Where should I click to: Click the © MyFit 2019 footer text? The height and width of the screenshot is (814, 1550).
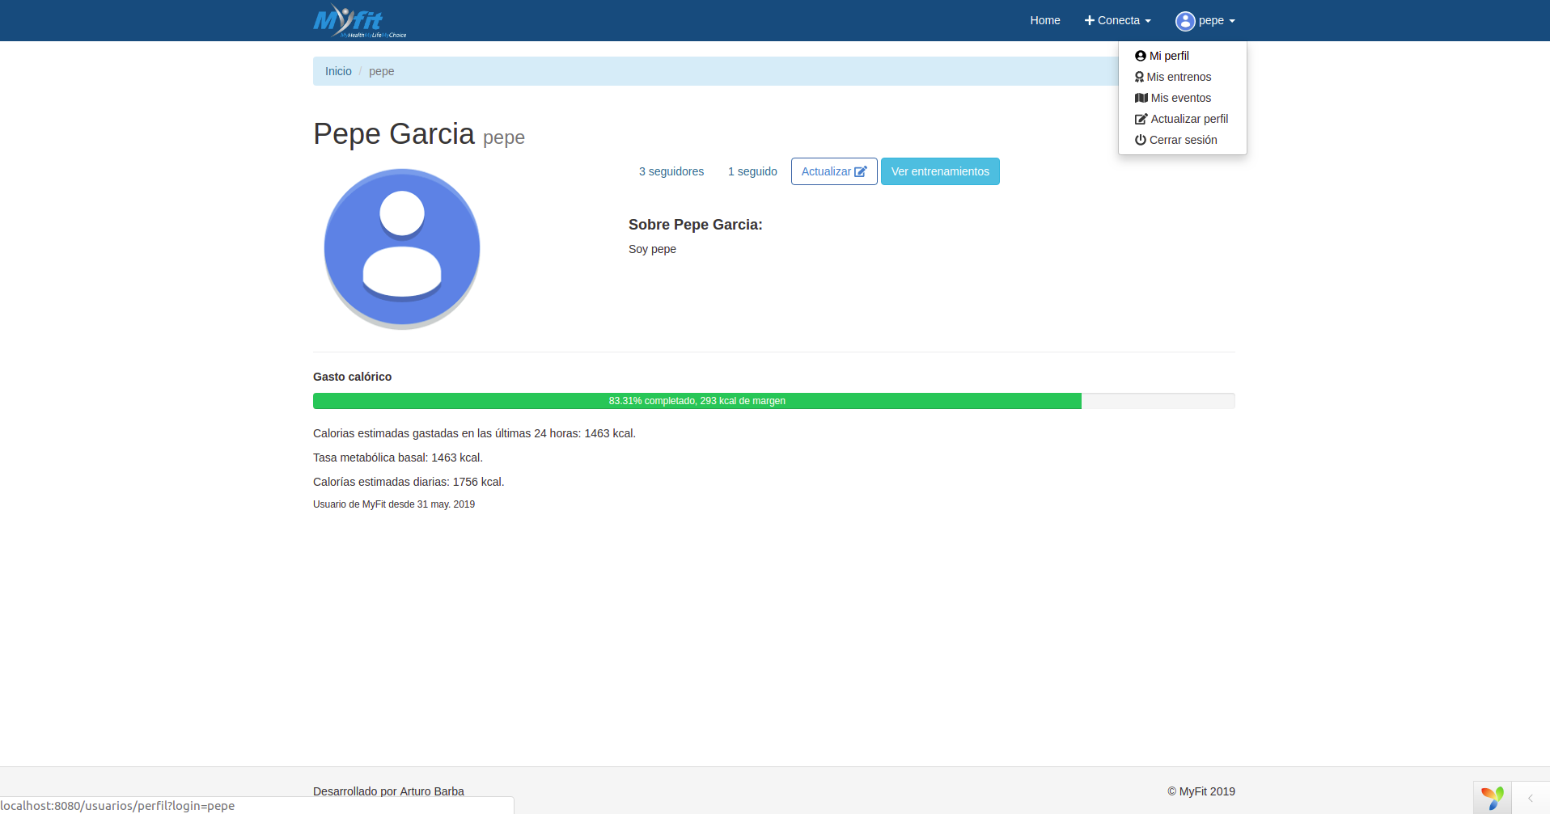[x=1201, y=791]
